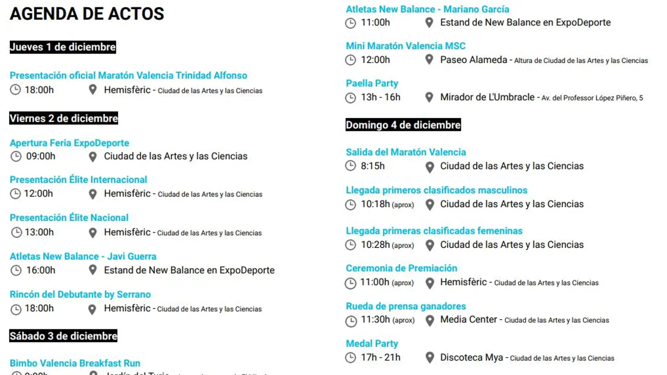Open Bimbo Valencia Breakfast Run event
The height and width of the screenshot is (375, 667).
coord(75,363)
